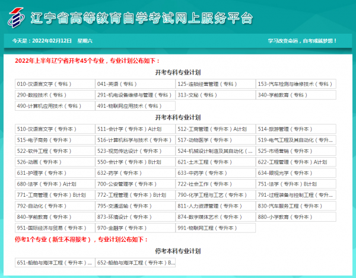Image resolution: width=356 pixels, height=278 pixels.
Task: Open the 010-汉语言文学（专科）major
Action: click(55, 84)
